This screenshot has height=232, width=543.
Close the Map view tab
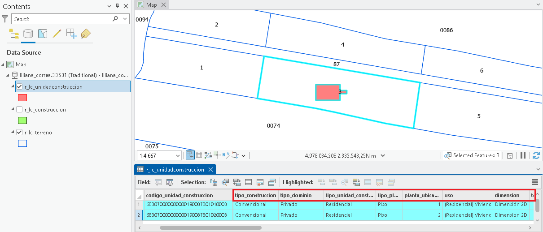(163, 4)
